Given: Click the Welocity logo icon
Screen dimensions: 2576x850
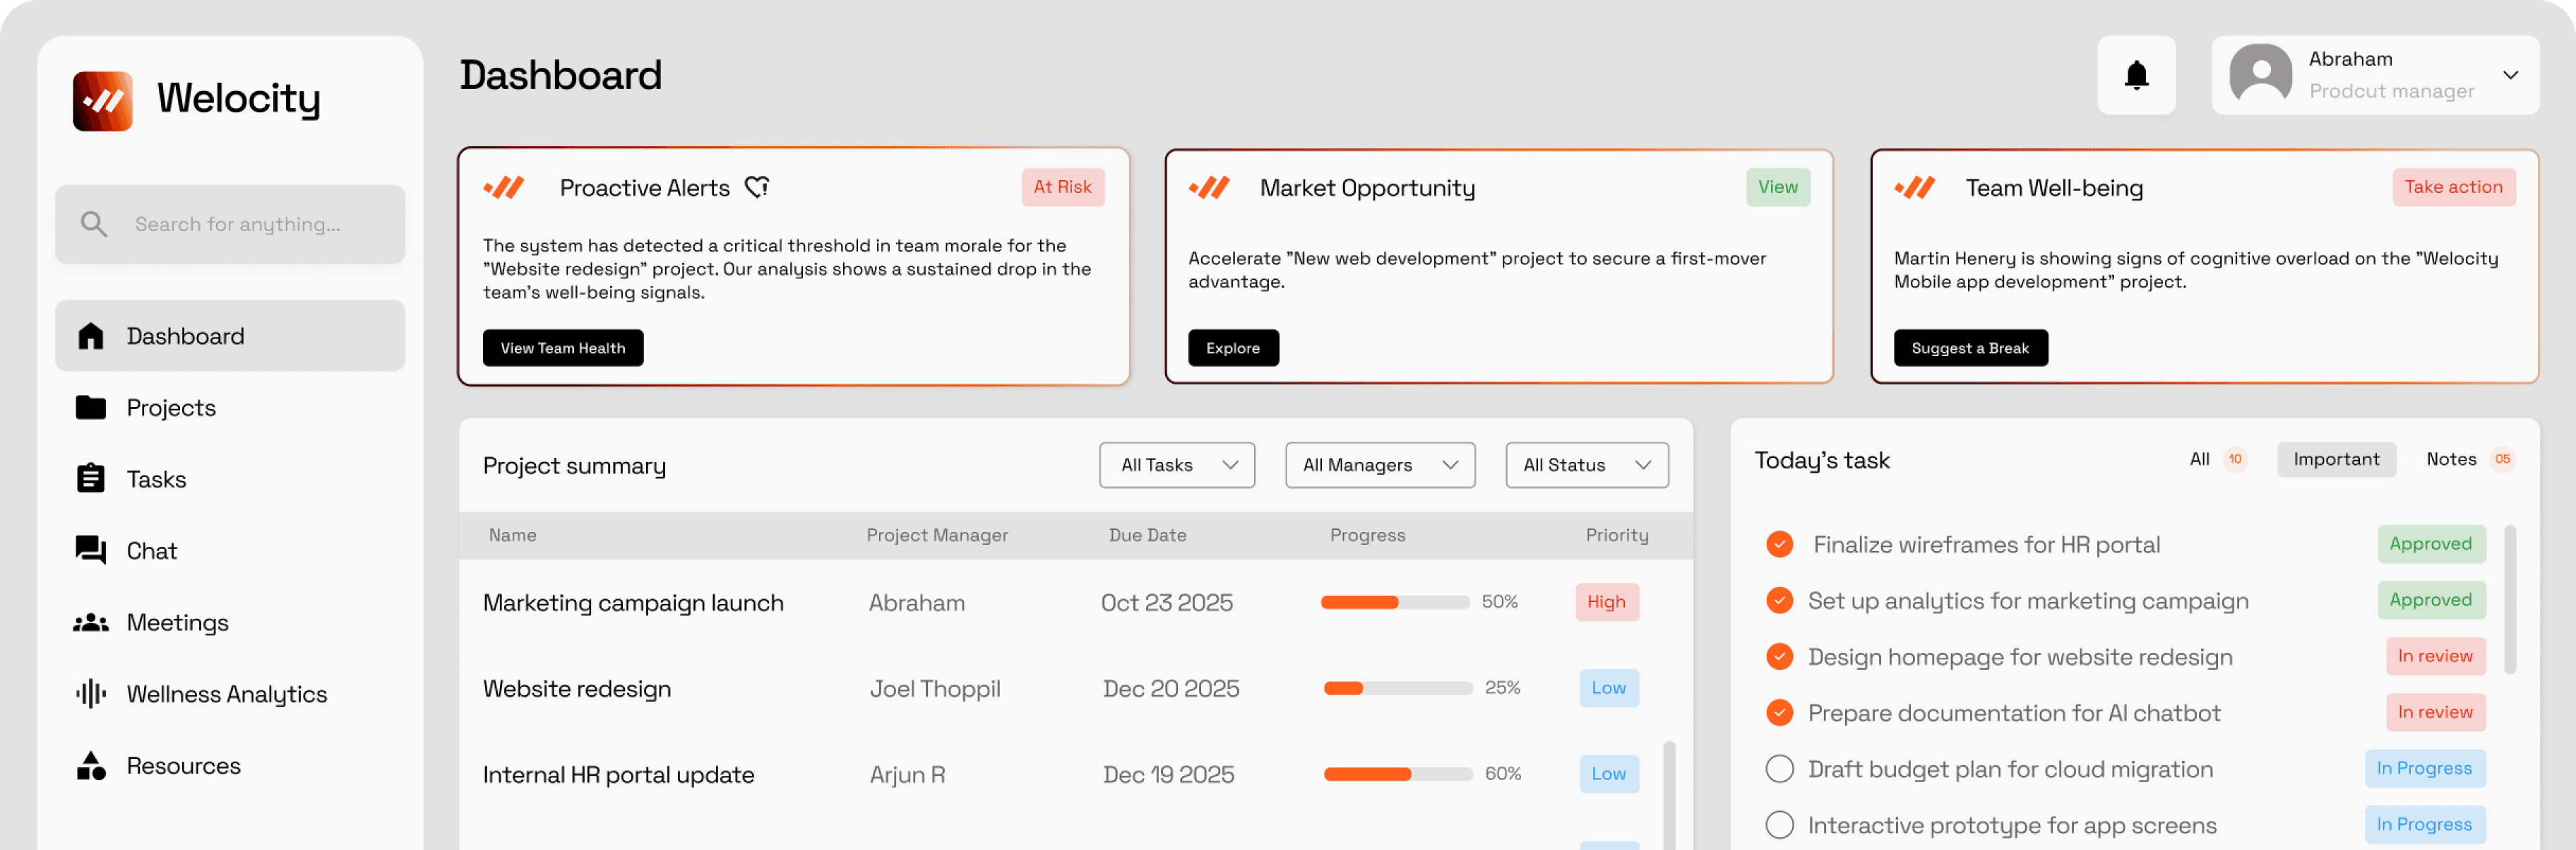Looking at the screenshot, I should (102, 100).
